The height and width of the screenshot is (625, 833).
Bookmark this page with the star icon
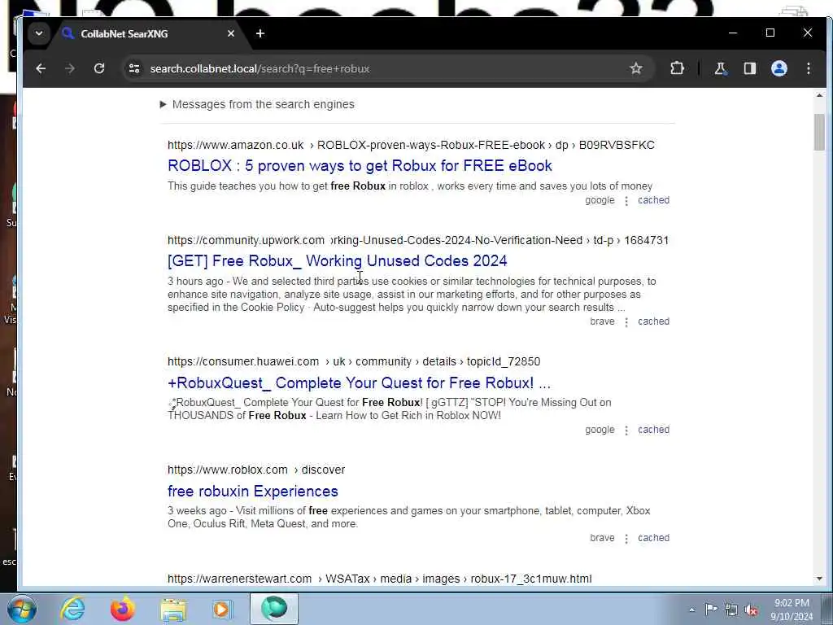(x=636, y=68)
